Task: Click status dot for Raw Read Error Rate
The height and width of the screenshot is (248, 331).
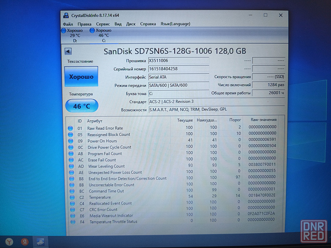Action: pyautogui.click(x=71, y=128)
